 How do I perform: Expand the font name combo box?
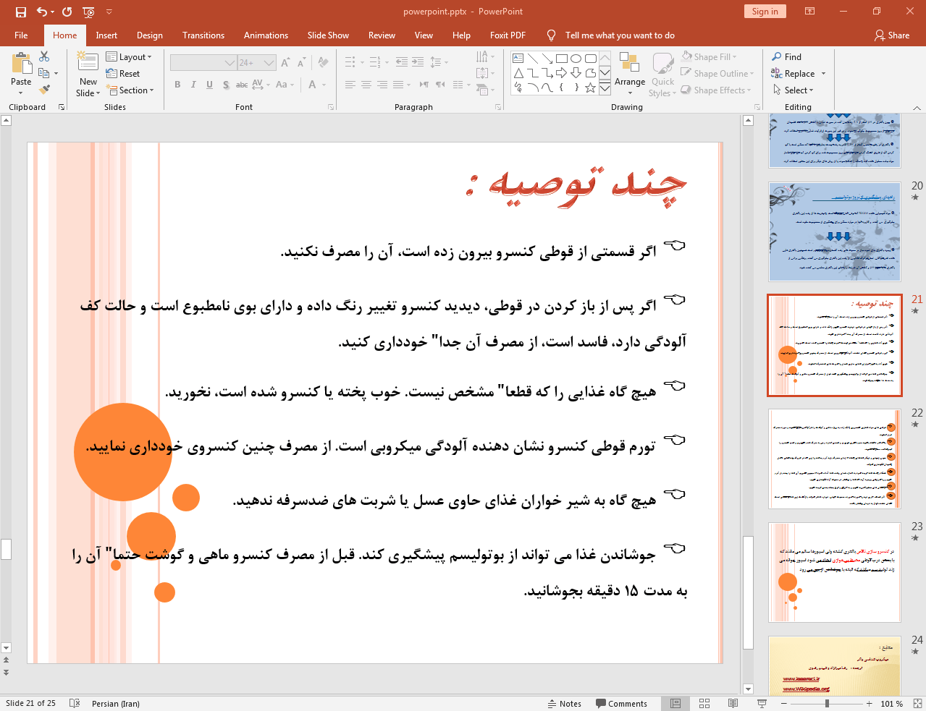click(x=230, y=63)
